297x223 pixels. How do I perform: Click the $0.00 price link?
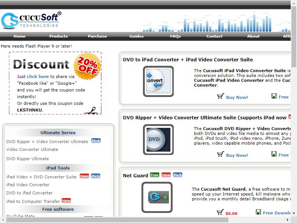pos(231,213)
